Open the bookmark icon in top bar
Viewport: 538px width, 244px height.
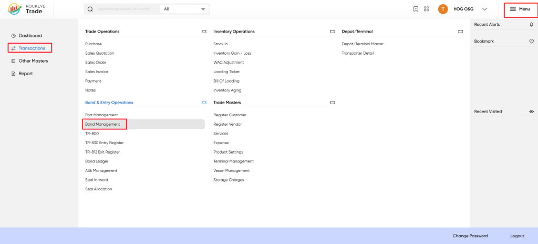click(416, 9)
